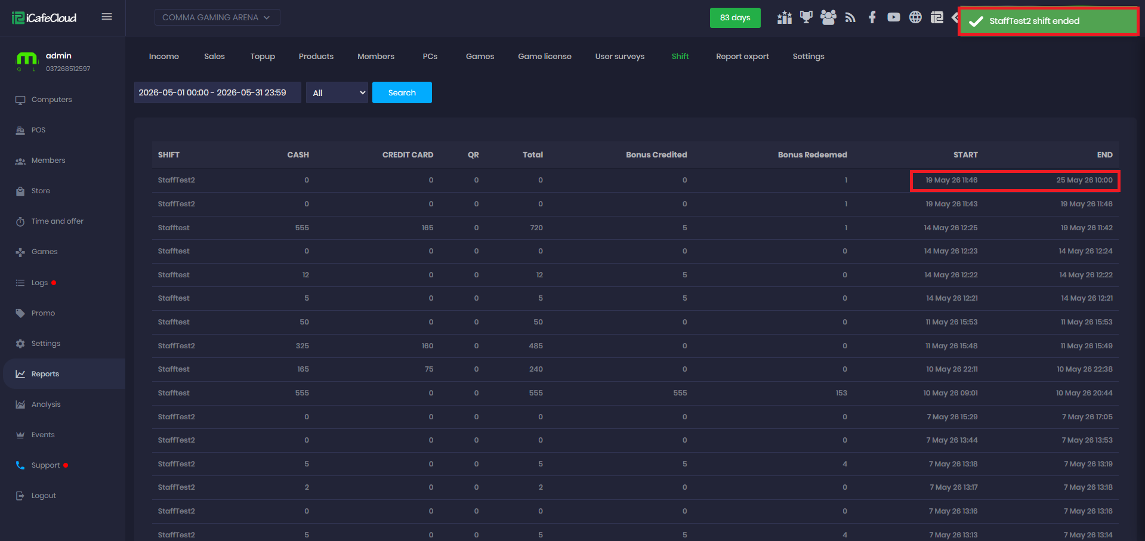
Task: Open the globe language icon
Action: tap(915, 17)
